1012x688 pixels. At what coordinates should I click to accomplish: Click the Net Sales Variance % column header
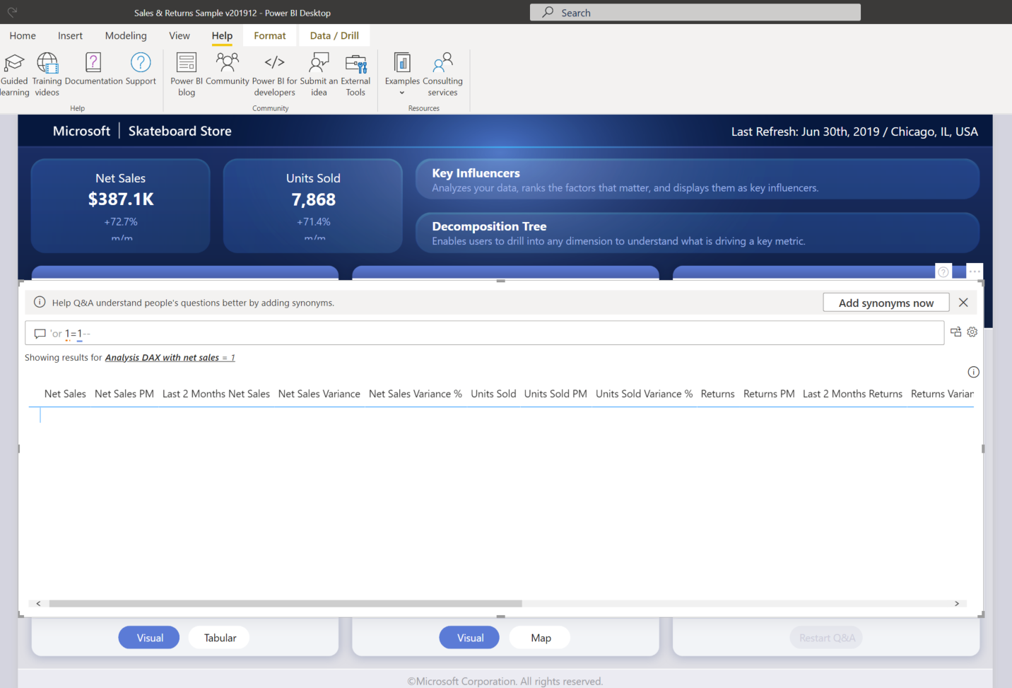(416, 394)
